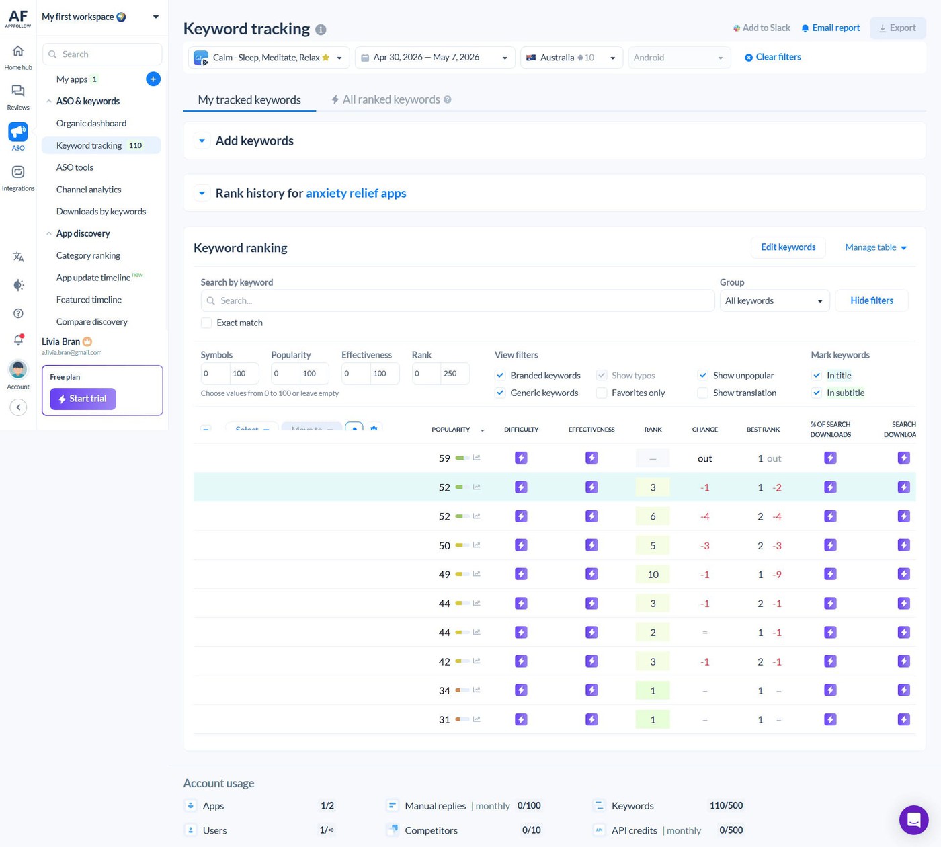Viewport: 941px width, 847px height.
Task: Open the Manage table dropdown
Action: 876,247
